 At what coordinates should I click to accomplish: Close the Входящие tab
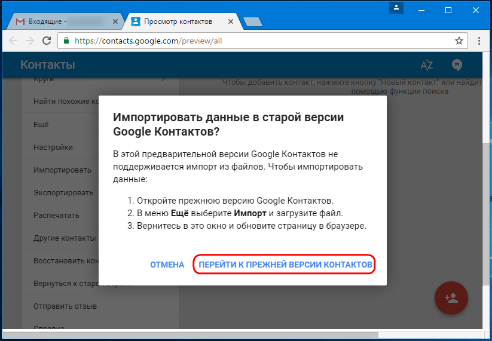(115, 21)
